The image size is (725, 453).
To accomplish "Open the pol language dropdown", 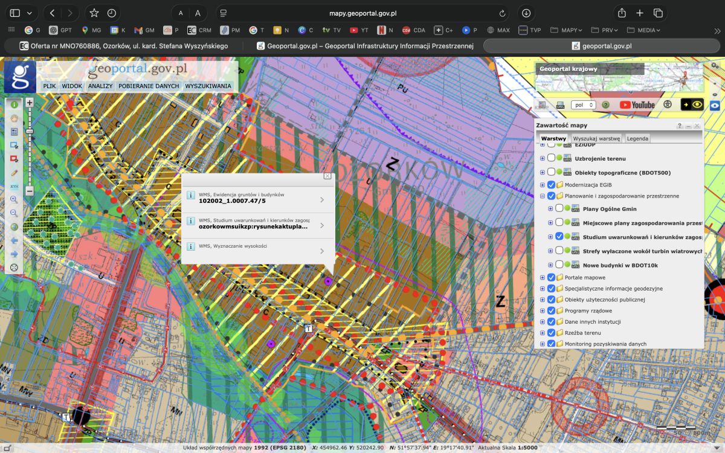I will coord(583,104).
